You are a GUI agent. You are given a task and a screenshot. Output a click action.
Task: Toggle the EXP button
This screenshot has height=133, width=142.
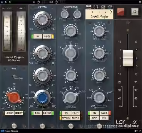point(95,118)
